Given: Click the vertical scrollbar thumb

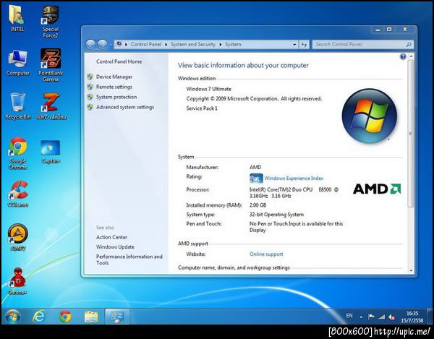Looking at the screenshot, I should (411, 134).
